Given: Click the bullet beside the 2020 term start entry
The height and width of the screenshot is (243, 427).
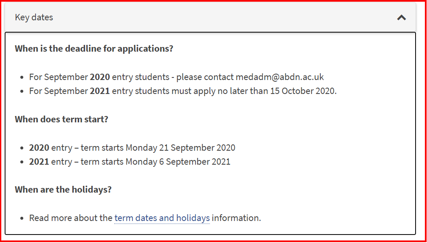Looking at the screenshot, I should pyautogui.click(x=22, y=148).
